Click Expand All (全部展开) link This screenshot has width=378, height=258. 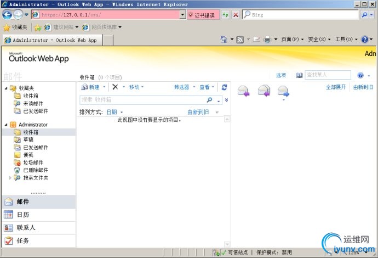click(x=336, y=87)
